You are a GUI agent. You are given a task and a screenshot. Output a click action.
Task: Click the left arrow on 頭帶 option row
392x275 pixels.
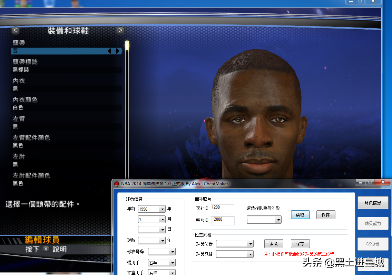(x=109, y=51)
